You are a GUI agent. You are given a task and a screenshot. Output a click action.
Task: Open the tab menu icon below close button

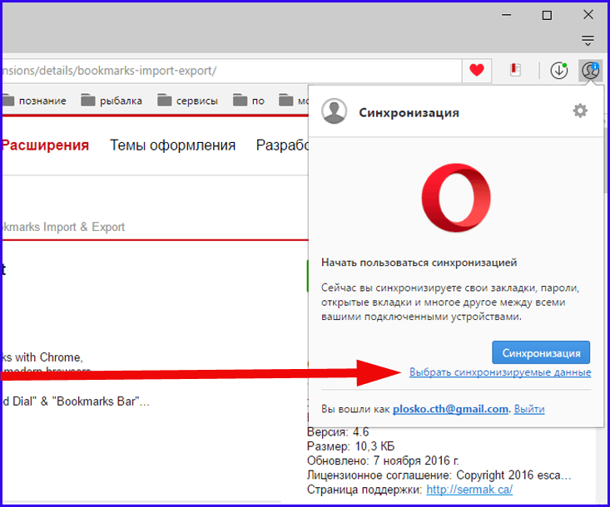(x=588, y=41)
